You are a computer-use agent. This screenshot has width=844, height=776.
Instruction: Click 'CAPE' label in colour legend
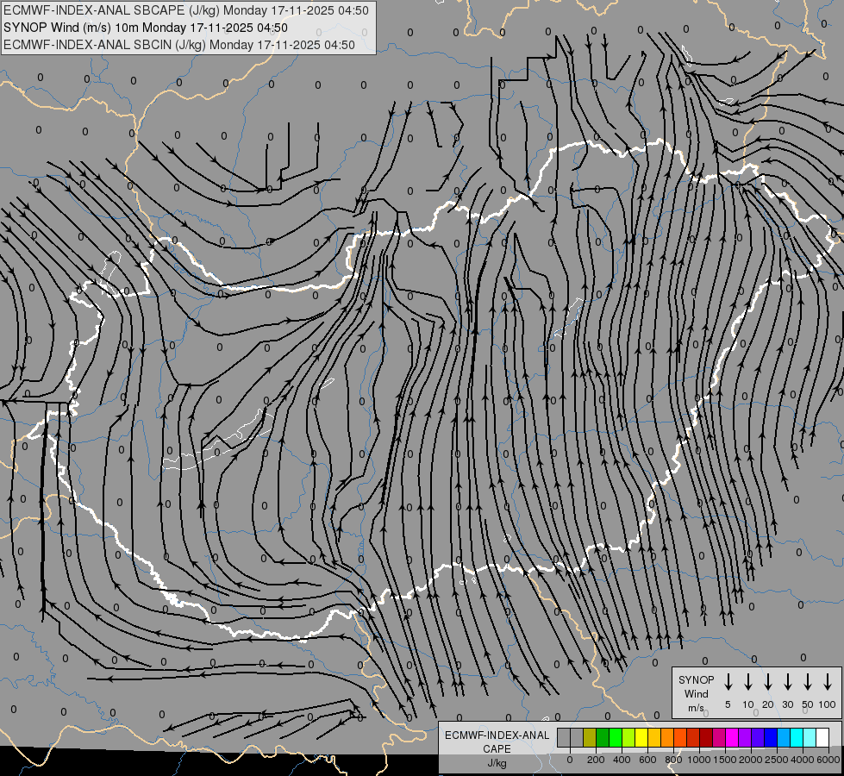(x=497, y=749)
